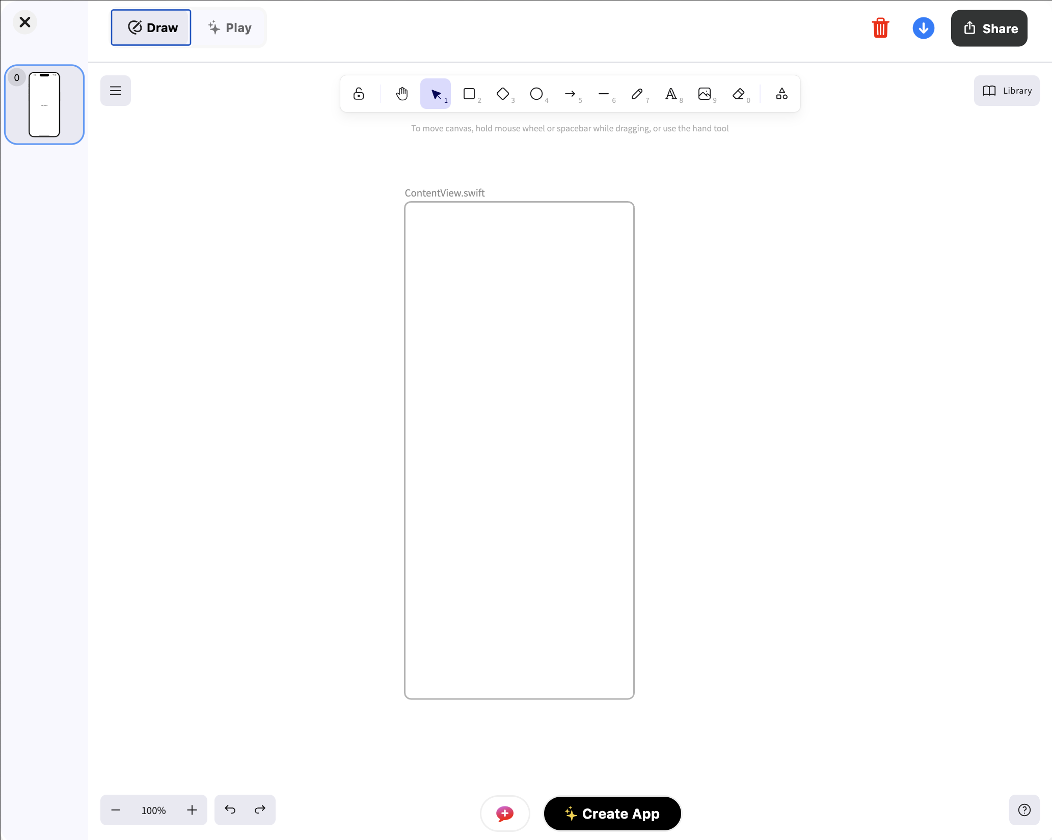The image size is (1052, 840).
Task: Open the Library panel
Action: point(1007,91)
